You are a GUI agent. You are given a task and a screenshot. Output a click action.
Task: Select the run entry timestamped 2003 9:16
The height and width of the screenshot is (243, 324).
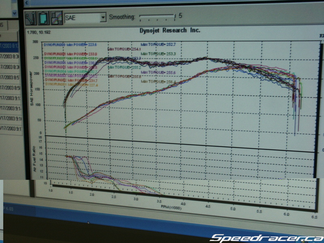(10, 119)
